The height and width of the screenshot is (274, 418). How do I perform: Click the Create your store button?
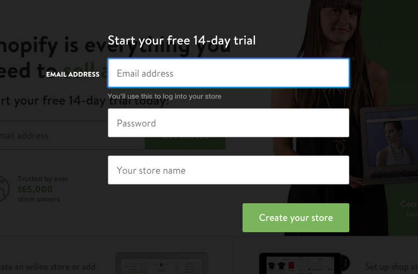click(296, 218)
